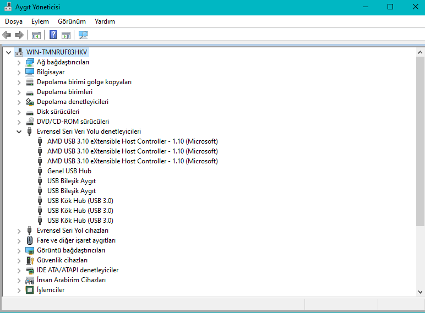
Task: Open the Dosya menu
Action: (14, 21)
